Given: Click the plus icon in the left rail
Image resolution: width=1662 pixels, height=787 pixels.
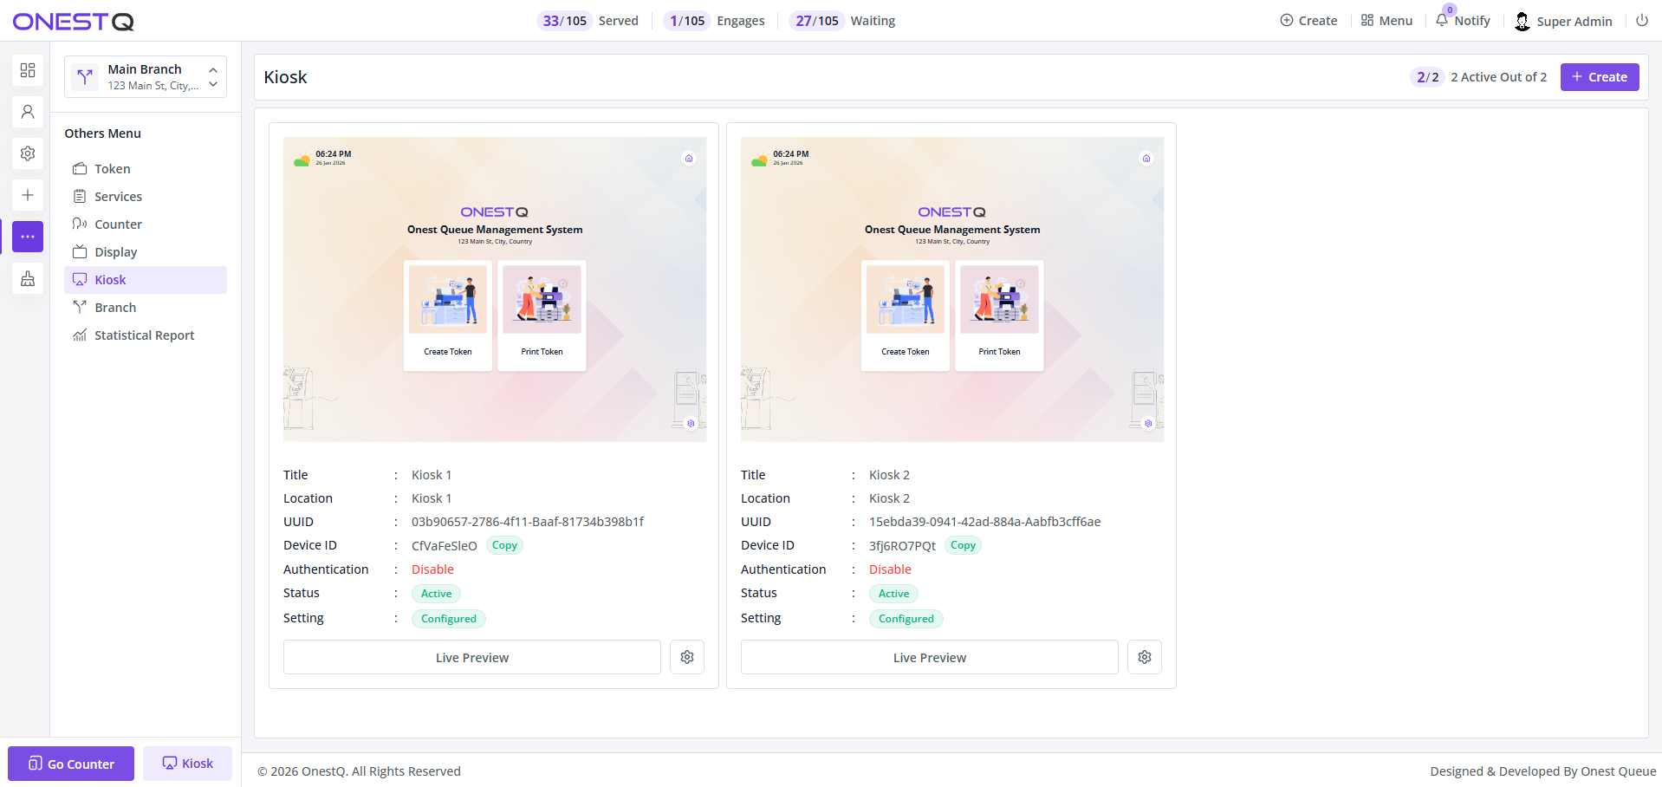Looking at the screenshot, I should (x=28, y=195).
